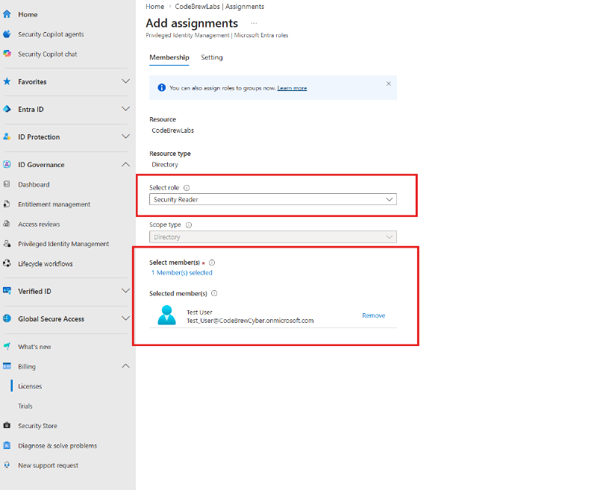The height and width of the screenshot is (490, 597).
Task: Open Security Copilot agents icon
Action: coord(7,34)
